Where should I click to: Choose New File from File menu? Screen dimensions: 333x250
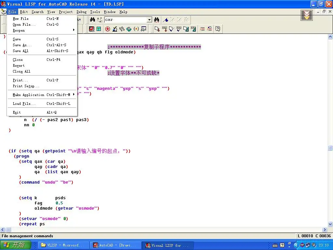(41, 19)
